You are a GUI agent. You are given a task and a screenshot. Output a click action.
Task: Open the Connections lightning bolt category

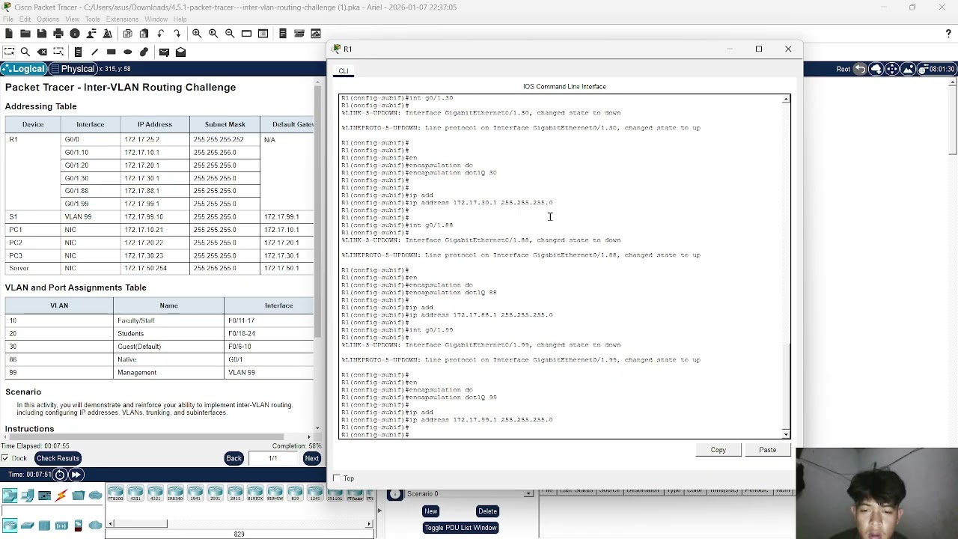(x=61, y=495)
